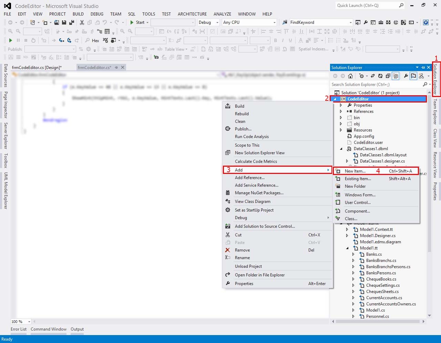
Task: Switch to frmCodeEditor.cs [Design] tab
Action: pyautogui.click(x=37, y=67)
